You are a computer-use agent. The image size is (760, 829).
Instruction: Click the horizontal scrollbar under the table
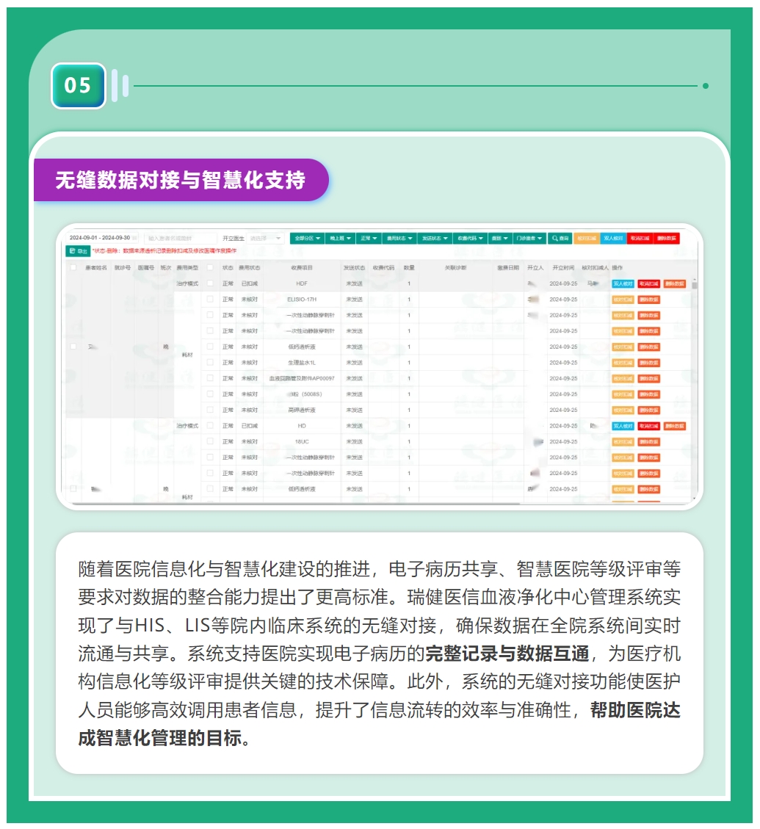click(296, 504)
